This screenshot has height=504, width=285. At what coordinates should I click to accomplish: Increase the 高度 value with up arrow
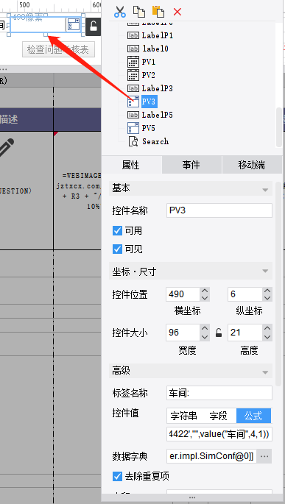click(267, 328)
